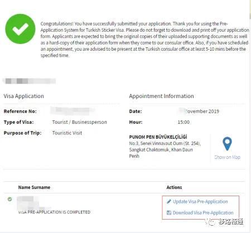
Task: Select the Download Visa Pre-Application link
Action: [203, 213]
